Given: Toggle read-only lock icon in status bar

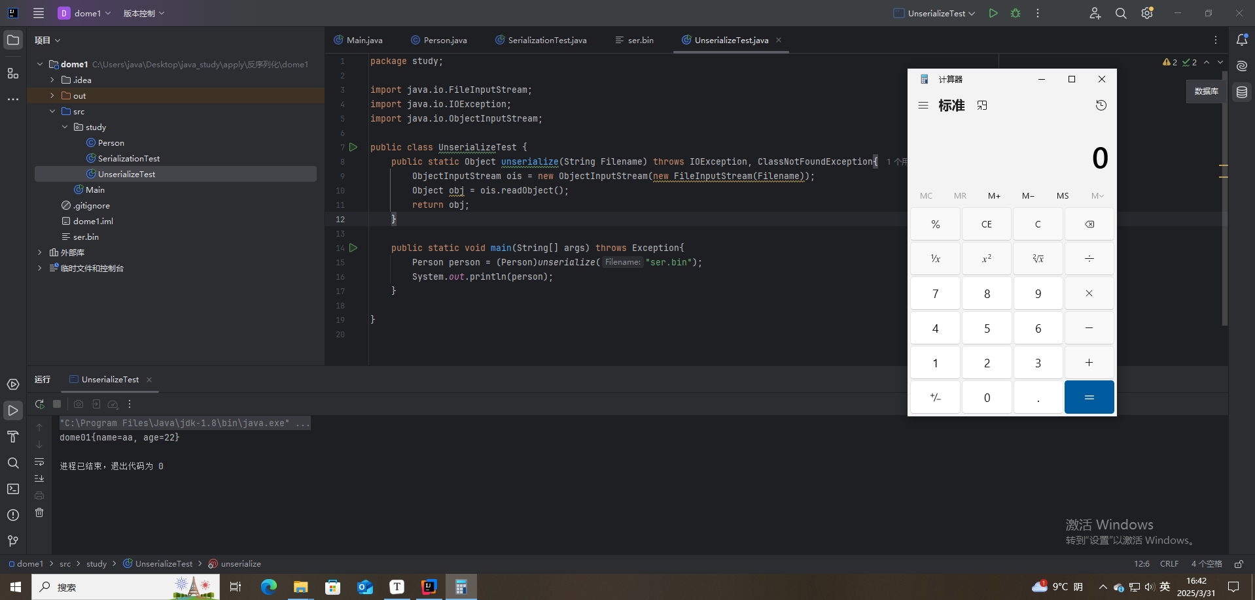Looking at the screenshot, I should coord(1239,563).
